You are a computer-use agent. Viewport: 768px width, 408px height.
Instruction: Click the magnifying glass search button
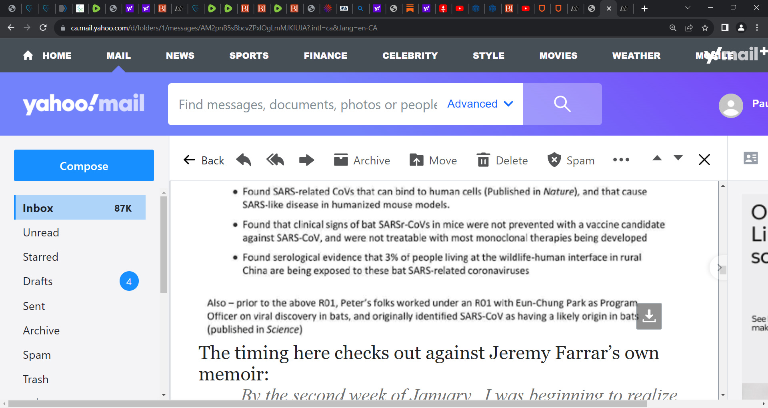coord(562,104)
